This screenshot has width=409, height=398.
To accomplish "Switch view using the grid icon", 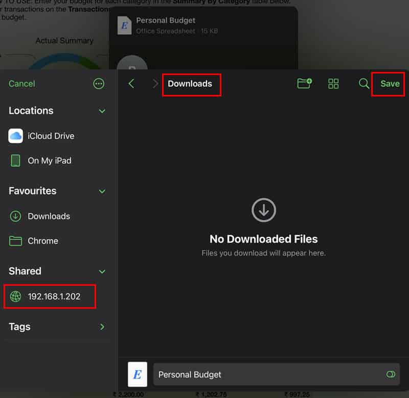I will click(333, 84).
